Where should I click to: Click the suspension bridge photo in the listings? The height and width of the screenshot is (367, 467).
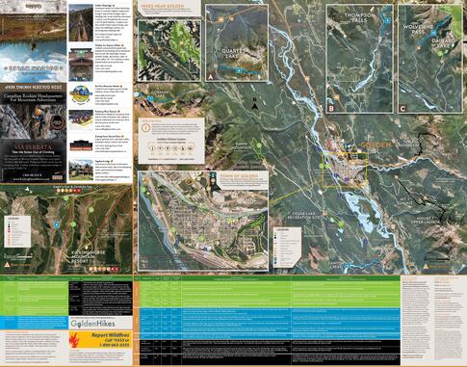coord(81,23)
